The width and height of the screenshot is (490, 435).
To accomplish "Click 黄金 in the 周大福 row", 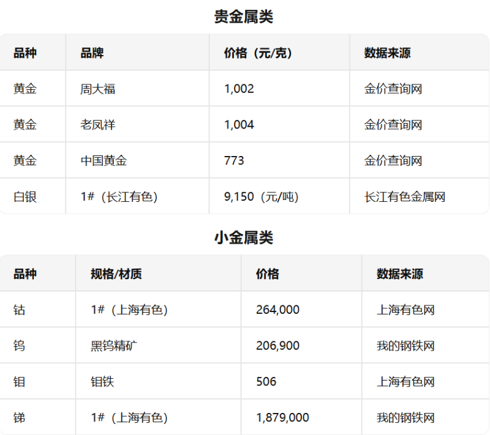I will pyautogui.click(x=25, y=89).
